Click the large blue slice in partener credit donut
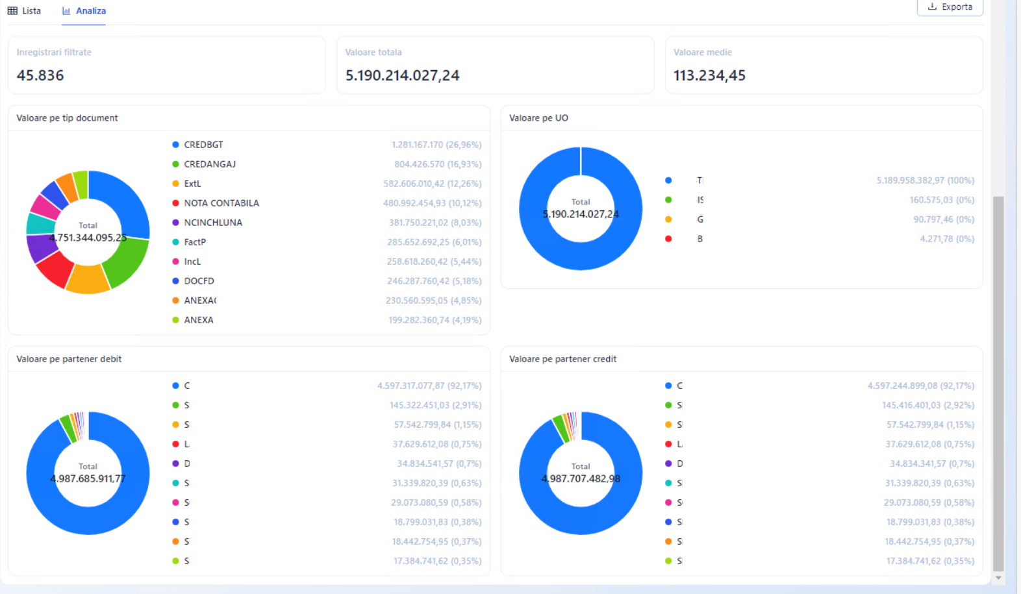The width and height of the screenshot is (1021, 594). tap(581, 519)
